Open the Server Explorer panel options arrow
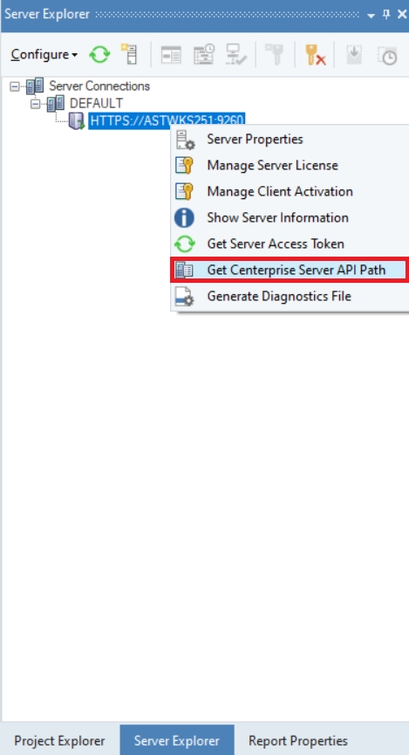 tap(371, 15)
